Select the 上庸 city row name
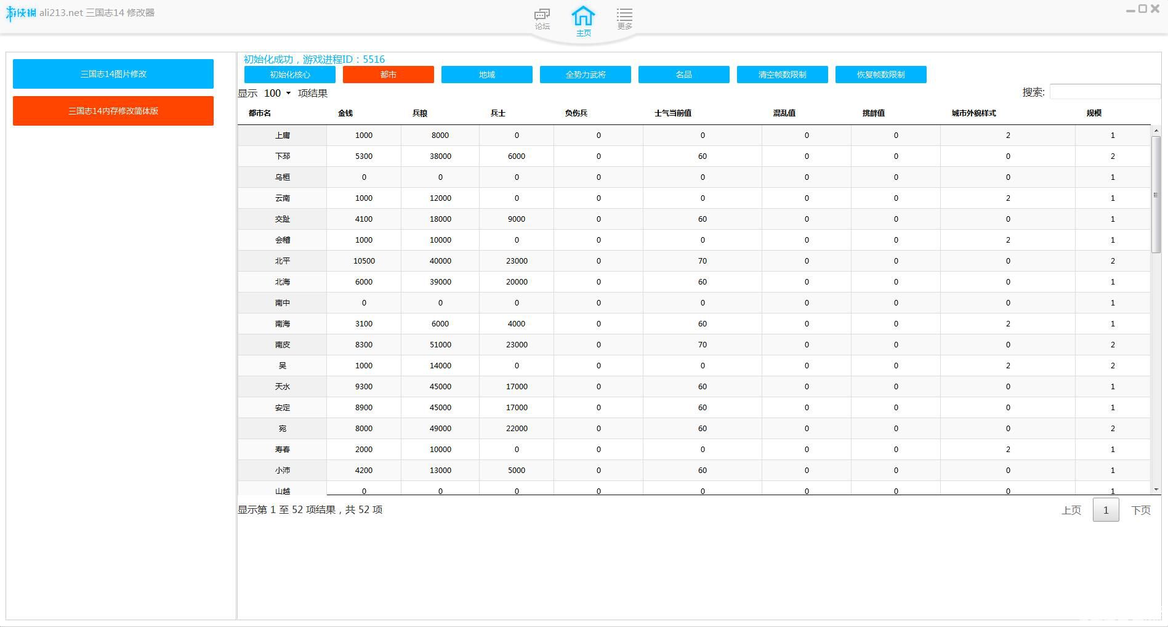The width and height of the screenshot is (1168, 627). click(283, 136)
